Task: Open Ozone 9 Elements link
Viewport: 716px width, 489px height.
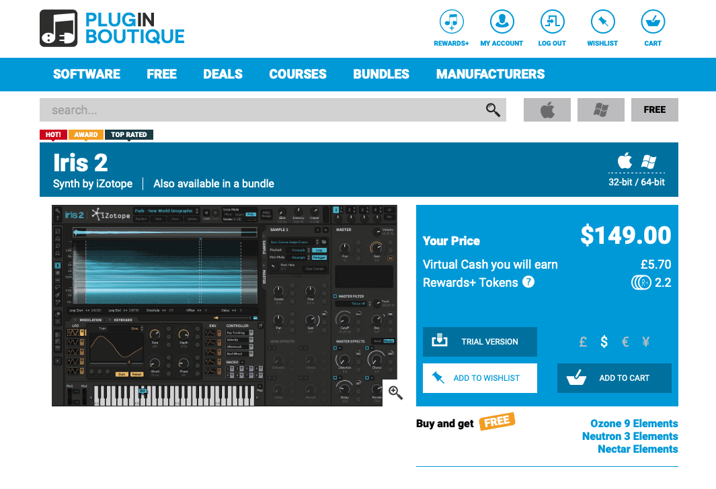Action: (634, 423)
